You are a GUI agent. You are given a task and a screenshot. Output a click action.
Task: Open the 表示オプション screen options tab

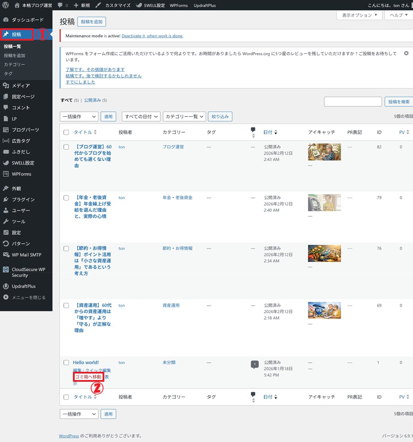click(359, 15)
